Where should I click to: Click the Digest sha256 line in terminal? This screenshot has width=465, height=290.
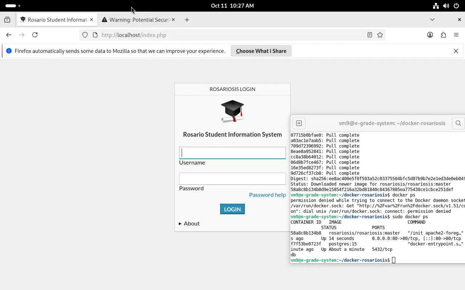pos(377,179)
